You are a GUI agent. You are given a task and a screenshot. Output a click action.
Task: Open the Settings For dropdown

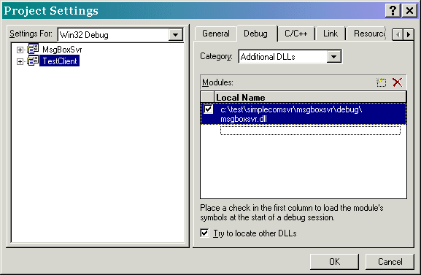click(176, 35)
